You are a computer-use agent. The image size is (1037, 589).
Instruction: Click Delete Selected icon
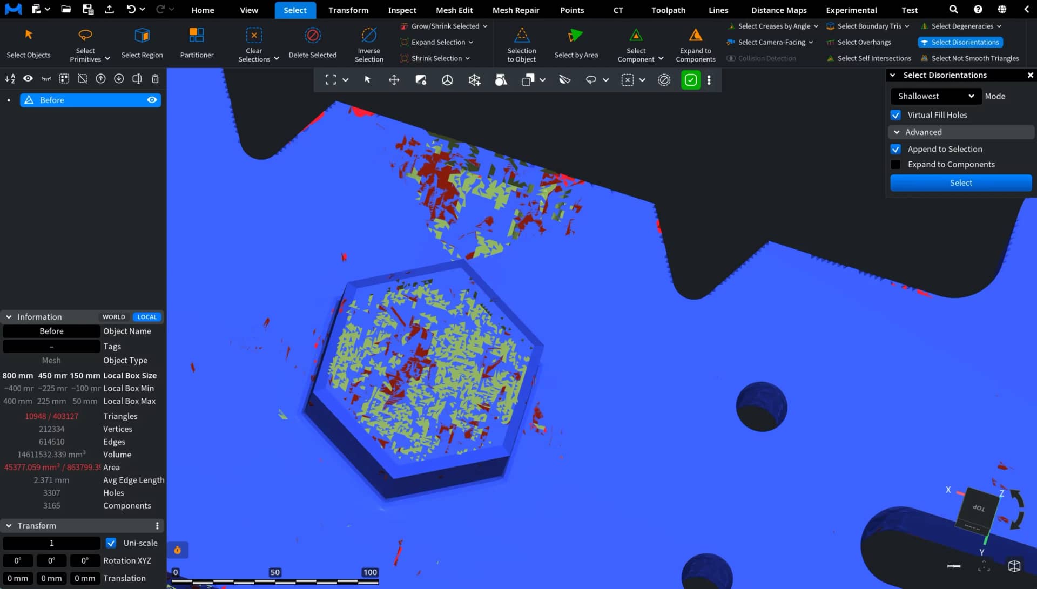313,36
